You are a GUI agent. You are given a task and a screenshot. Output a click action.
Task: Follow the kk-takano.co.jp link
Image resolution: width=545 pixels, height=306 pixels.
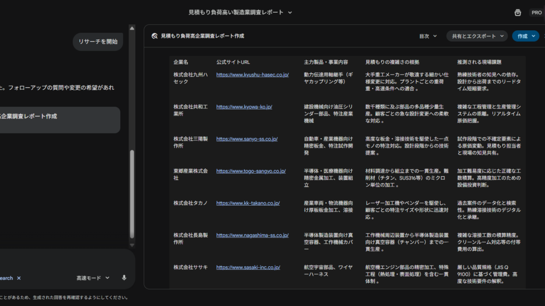point(247,203)
